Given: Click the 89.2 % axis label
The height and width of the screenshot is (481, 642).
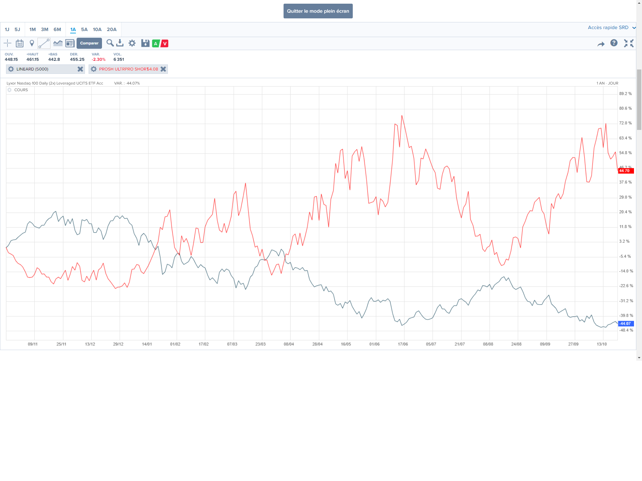Looking at the screenshot, I should 625,94.
